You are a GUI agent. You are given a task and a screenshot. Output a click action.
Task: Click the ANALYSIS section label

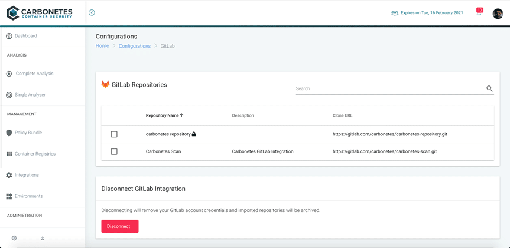click(17, 55)
